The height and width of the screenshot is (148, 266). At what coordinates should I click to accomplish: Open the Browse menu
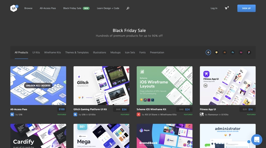pos(28,8)
